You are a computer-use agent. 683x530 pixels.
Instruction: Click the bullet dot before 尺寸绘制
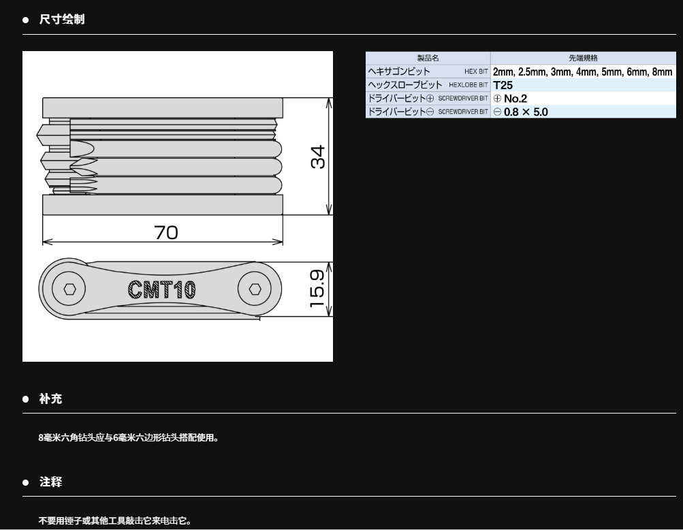point(26,20)
